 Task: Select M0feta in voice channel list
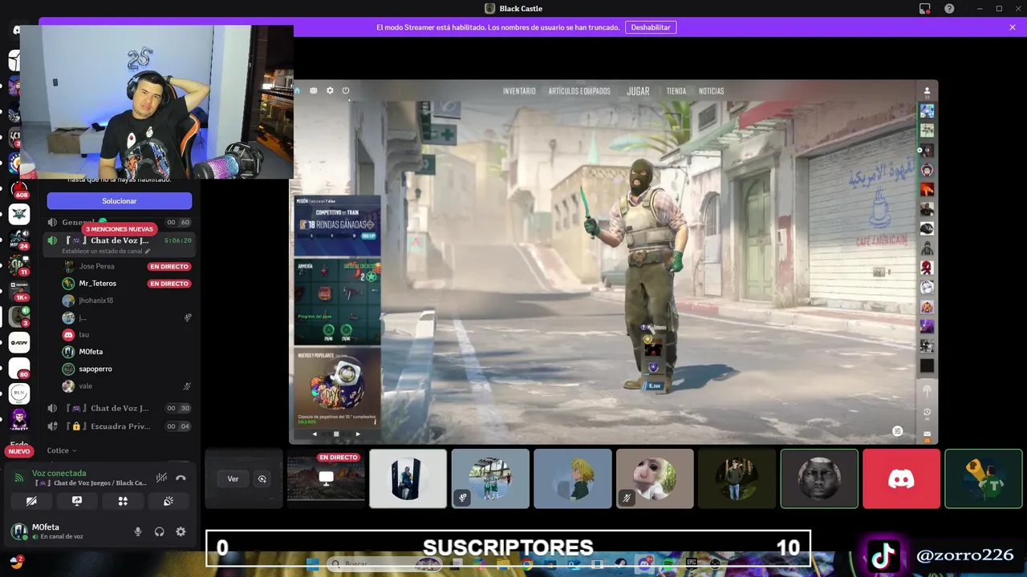click(127, 352)
